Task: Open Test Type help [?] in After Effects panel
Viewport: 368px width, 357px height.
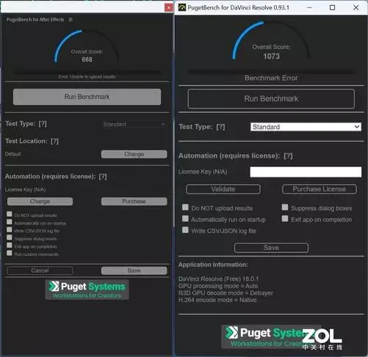Action: [x=43, y=124]
